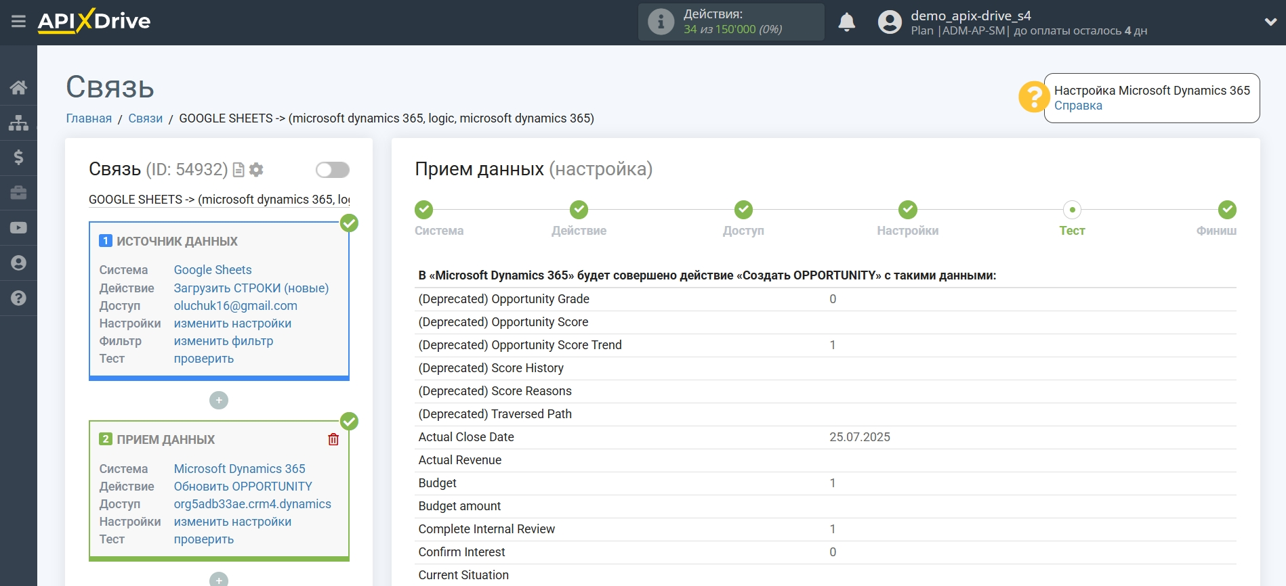Click the Confirm Interest row

[x=825, y=552]
